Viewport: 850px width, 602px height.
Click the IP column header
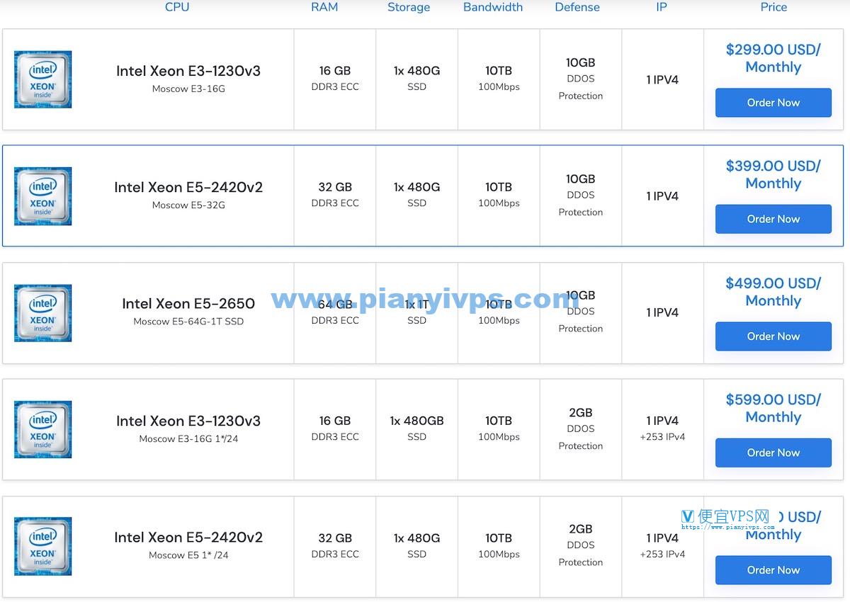click(662, 7)
